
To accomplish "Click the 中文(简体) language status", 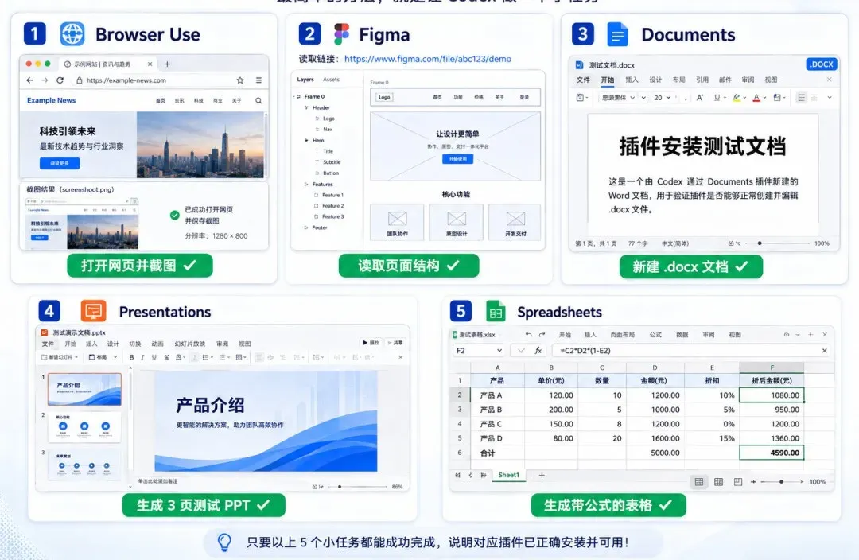I will 675,243.
